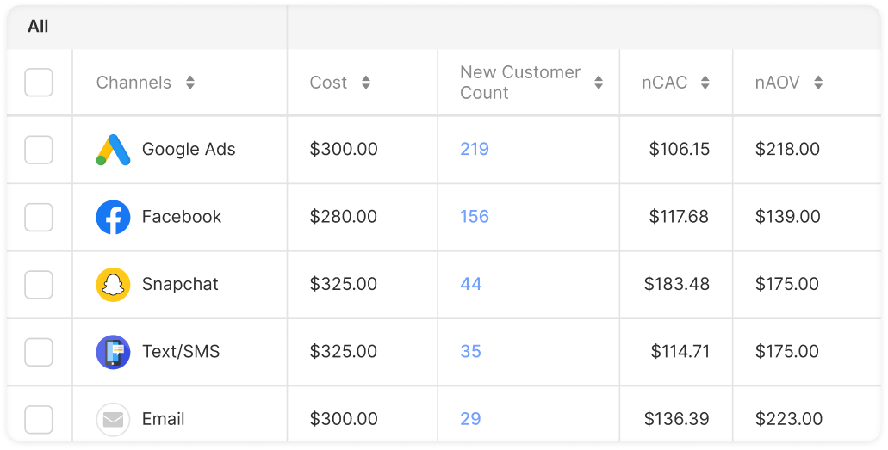Open Text/SMS new customer count 35

click(470, 351)
